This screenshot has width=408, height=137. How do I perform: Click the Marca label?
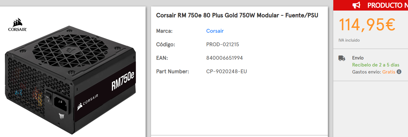pyautogui.click(x=164, y=31)
